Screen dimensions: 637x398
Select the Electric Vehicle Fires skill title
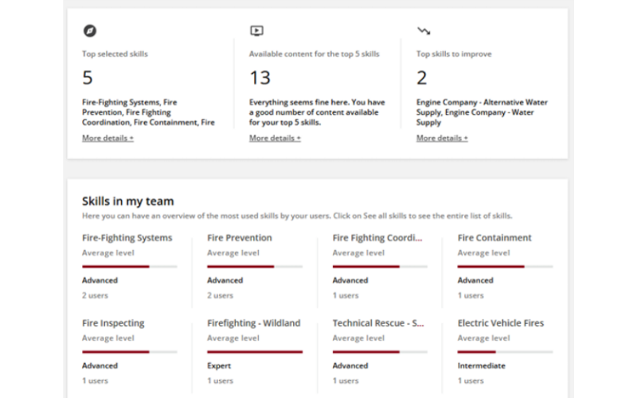[x=501, y=323]
